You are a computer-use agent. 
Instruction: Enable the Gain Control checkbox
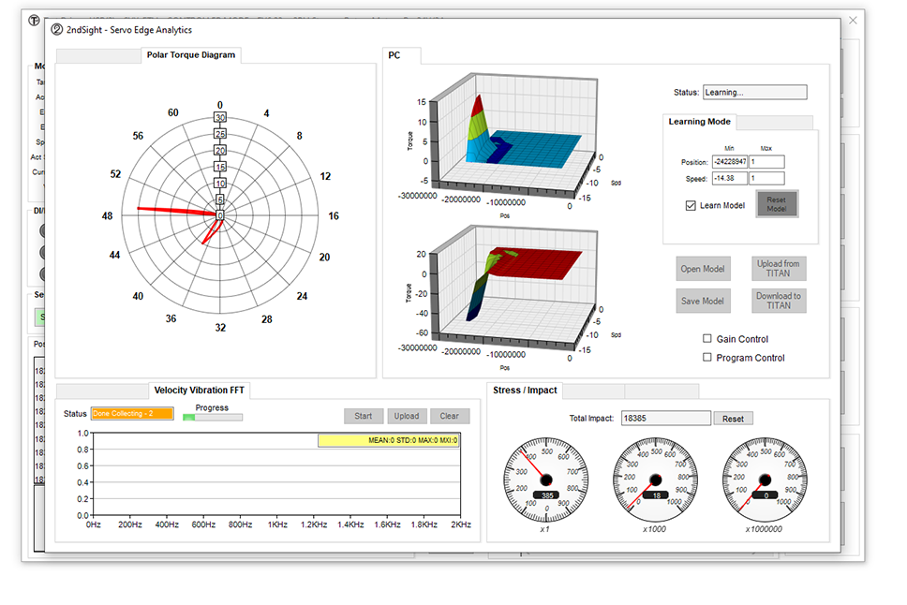[x=707, y=339]
